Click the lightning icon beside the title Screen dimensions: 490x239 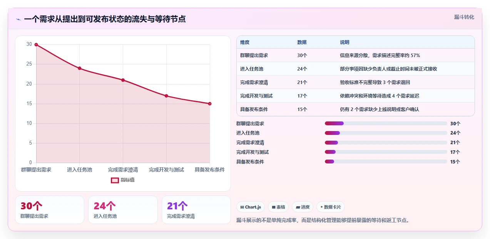click(x=18, y=19)
